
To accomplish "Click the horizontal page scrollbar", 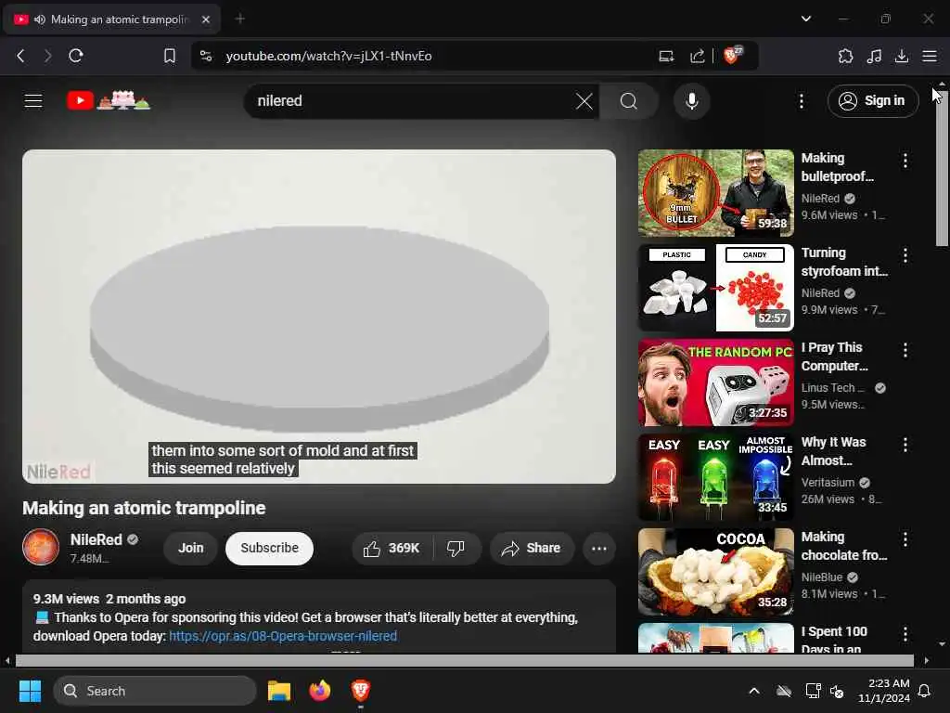I will [465, 660].
